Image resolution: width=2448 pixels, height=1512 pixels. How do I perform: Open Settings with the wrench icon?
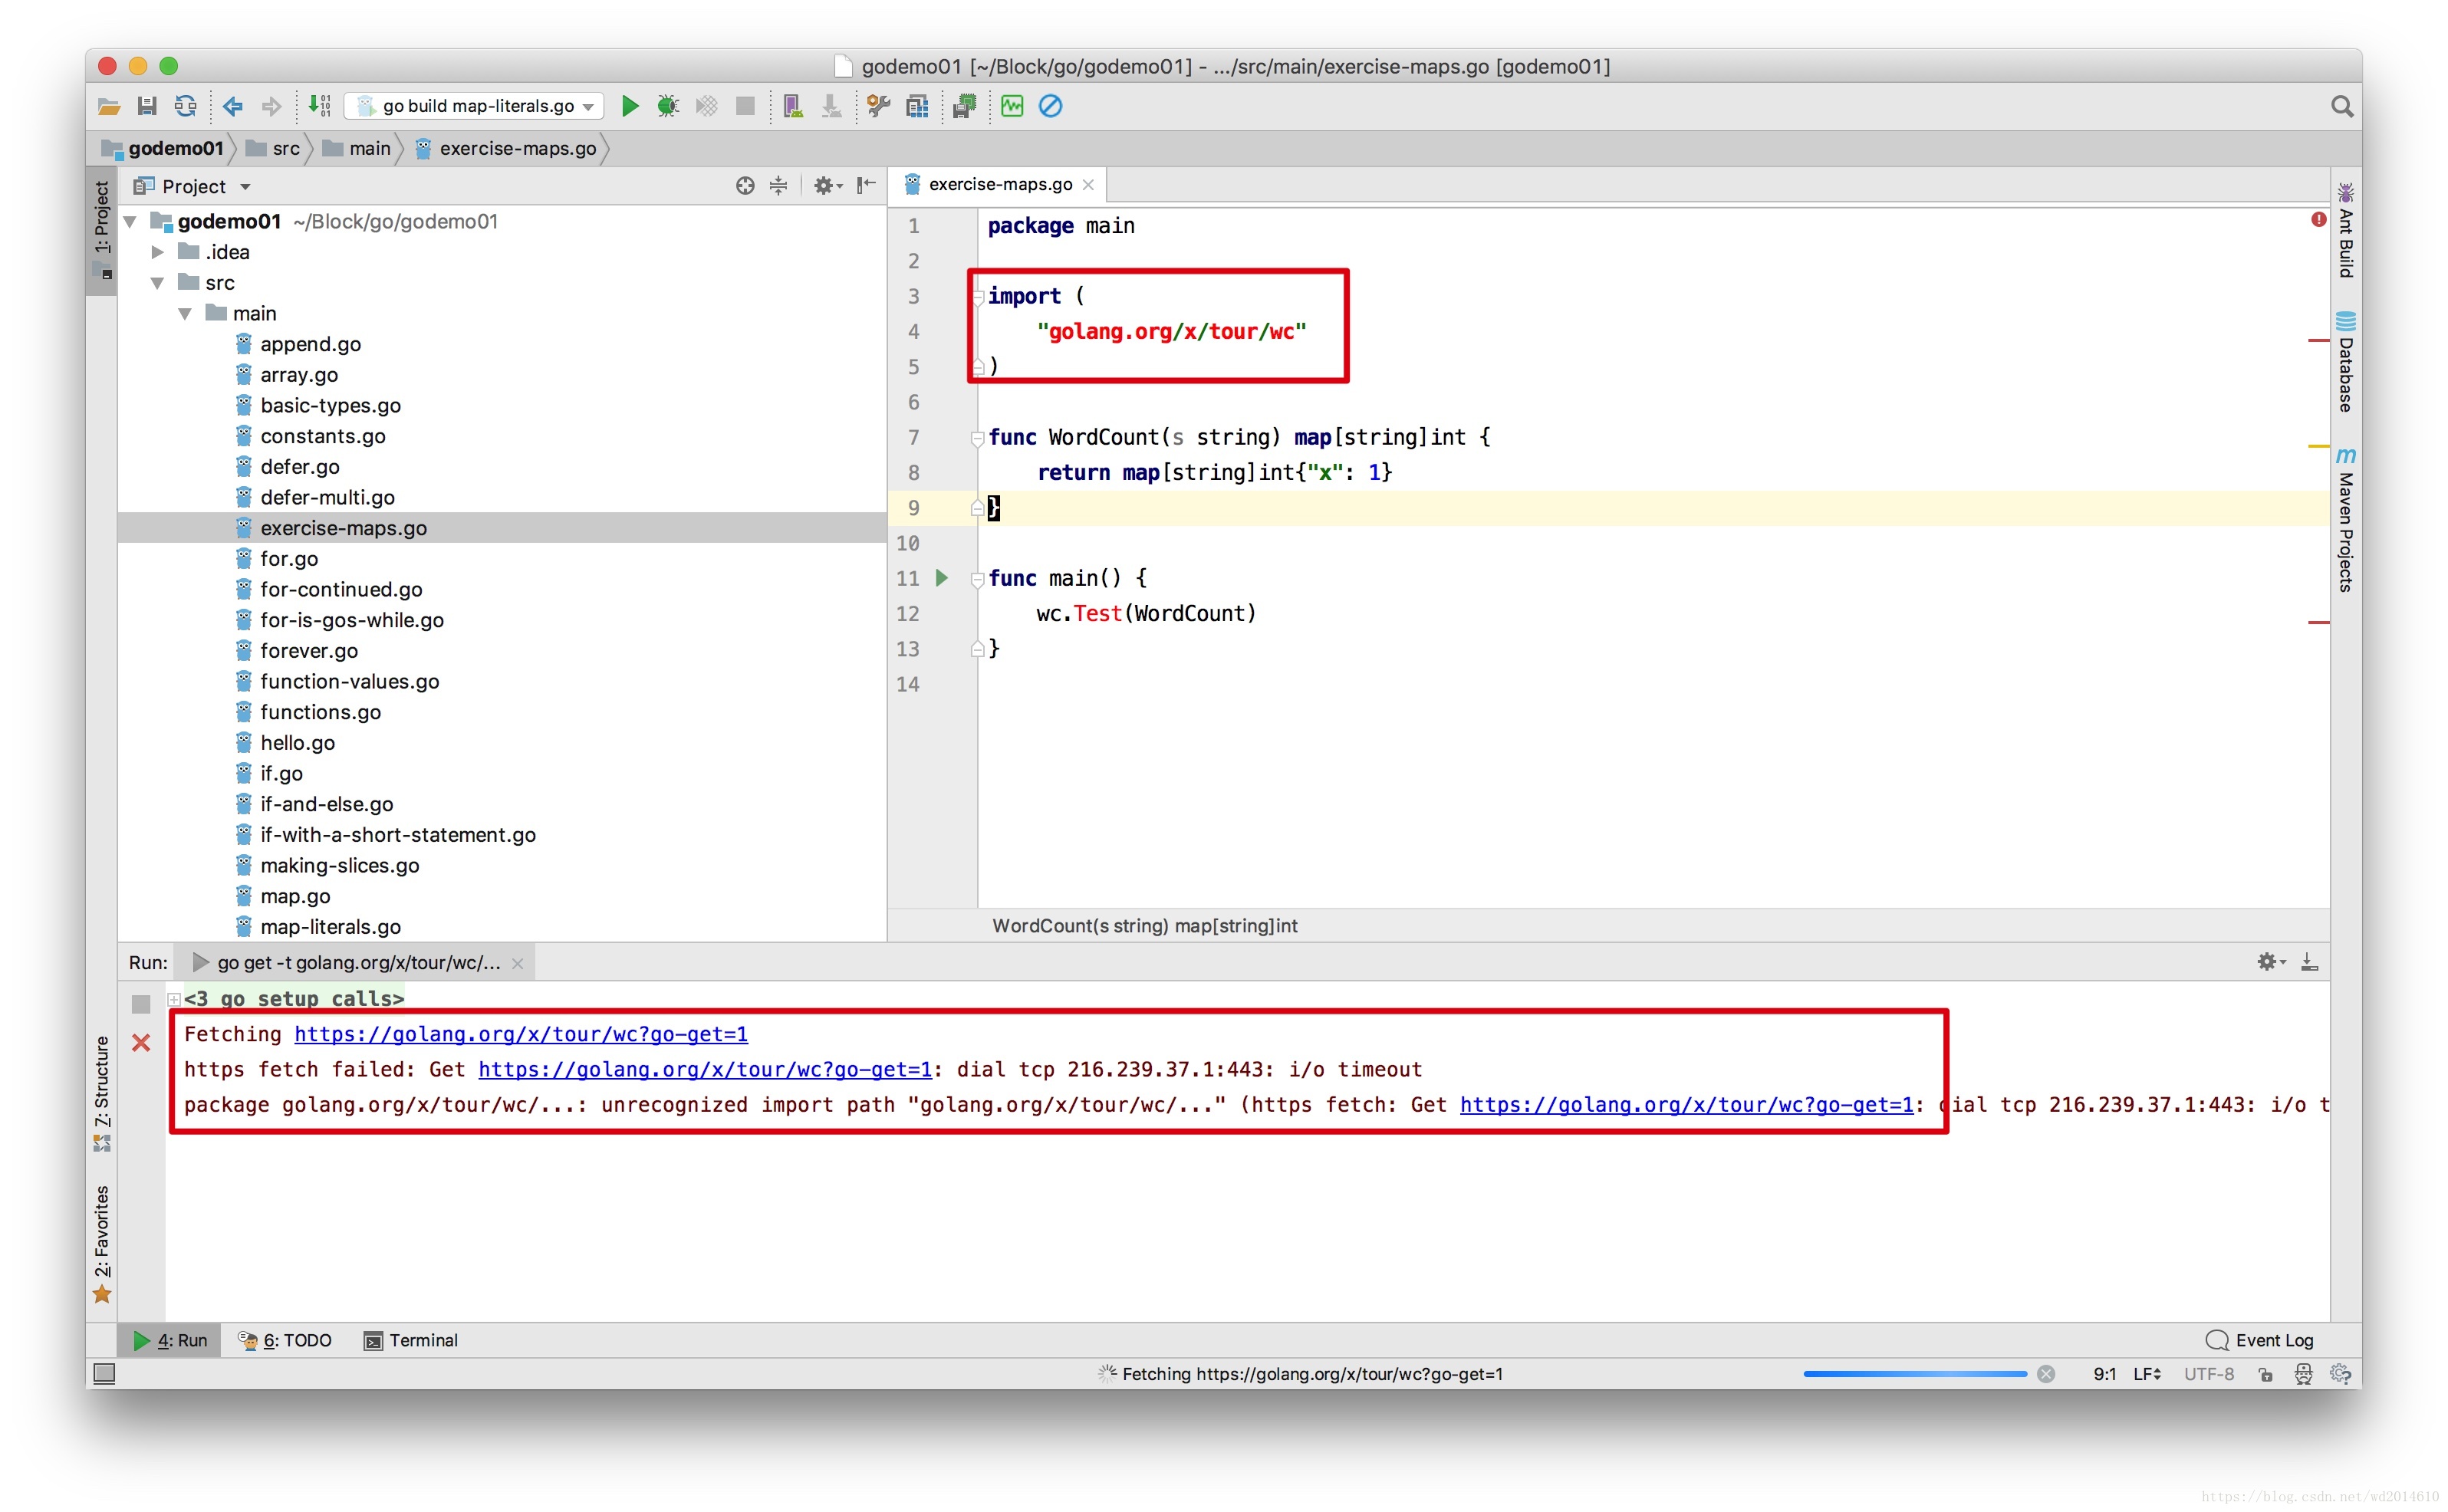pyautogui.click(x=879, y=106)
